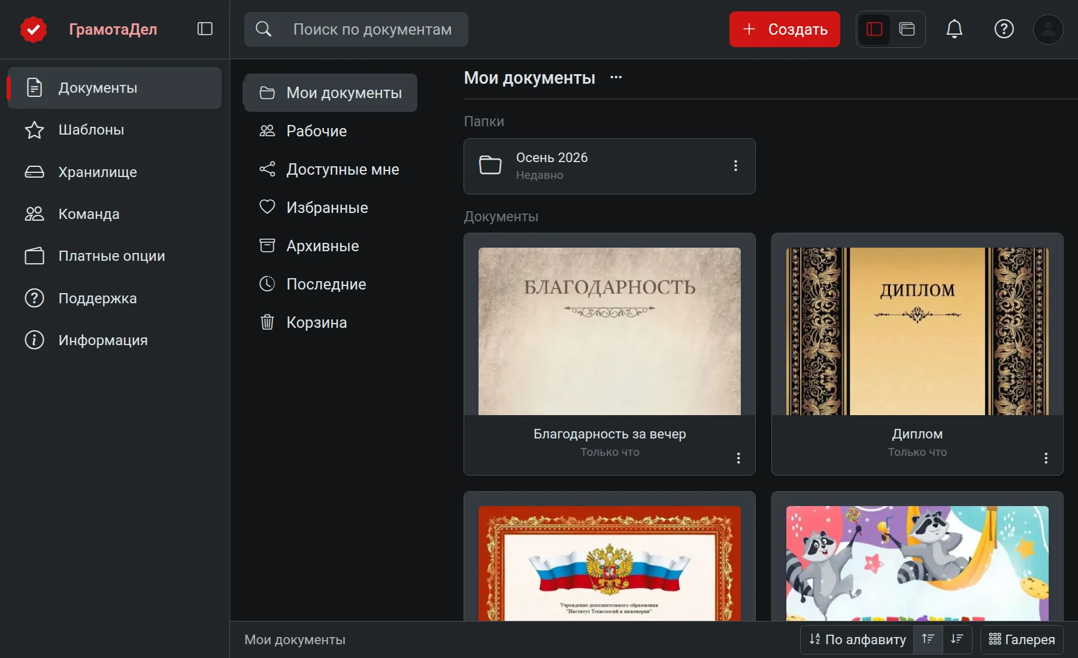This screenshot has height=658, width=1078.
Task: Click the Благодарность за вечер title
Action: tap(610, 434)
